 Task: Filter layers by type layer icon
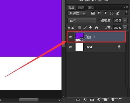(105, 13)
